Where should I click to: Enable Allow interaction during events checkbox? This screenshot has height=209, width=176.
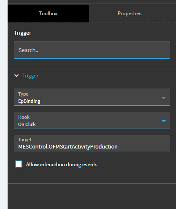point(19,164)
